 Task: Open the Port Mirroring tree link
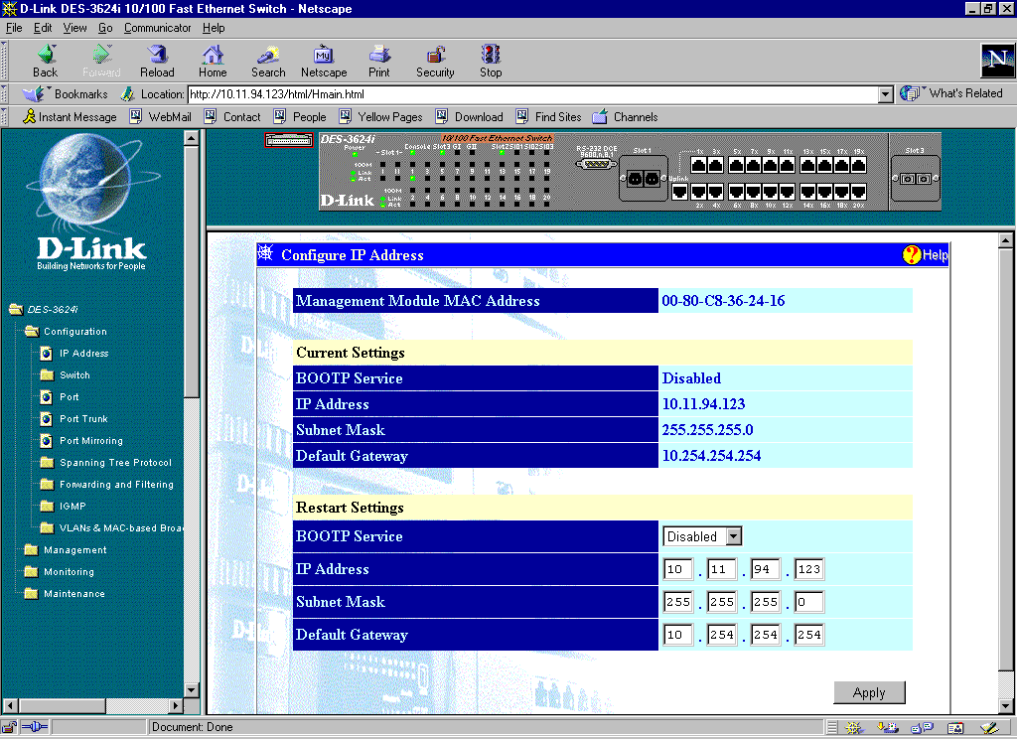(90, 441)
